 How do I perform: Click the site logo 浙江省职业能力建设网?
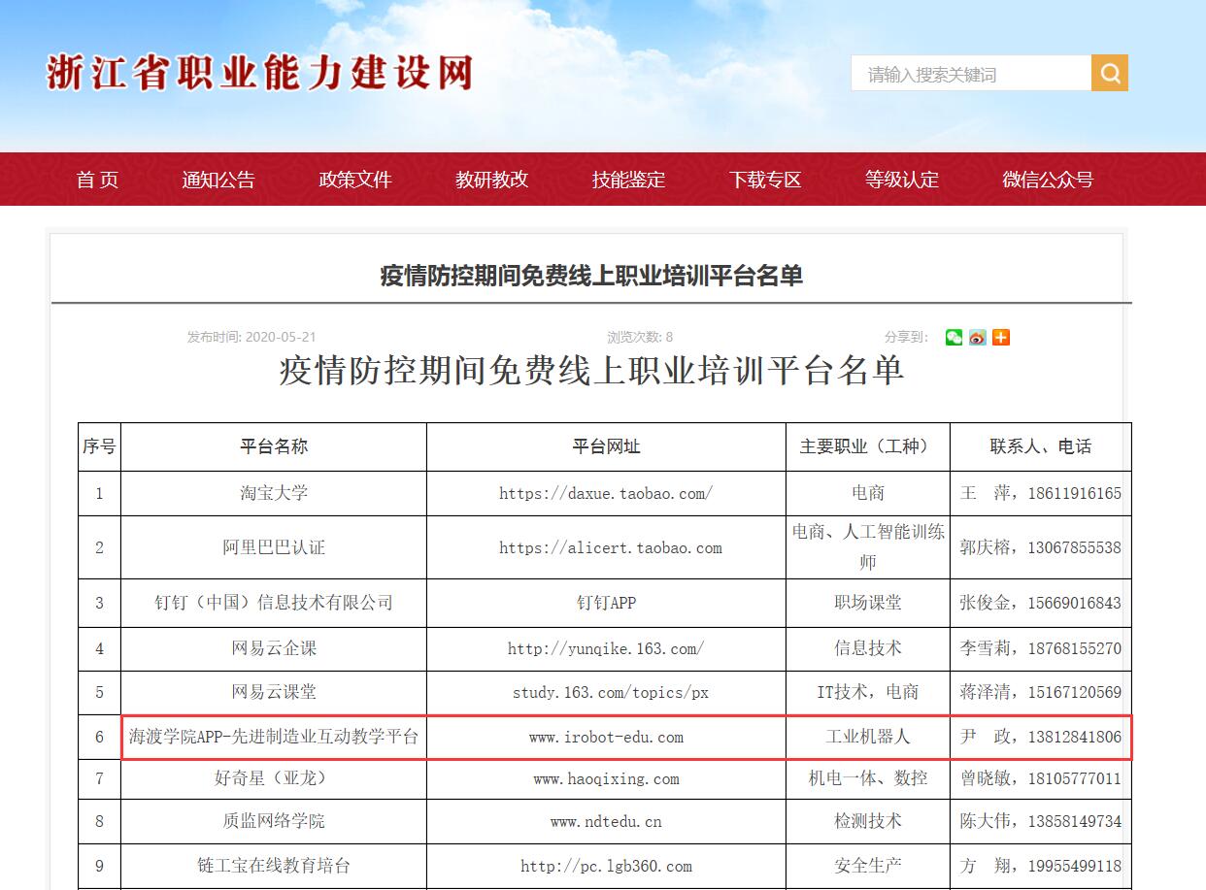click(x=259, y=73)
